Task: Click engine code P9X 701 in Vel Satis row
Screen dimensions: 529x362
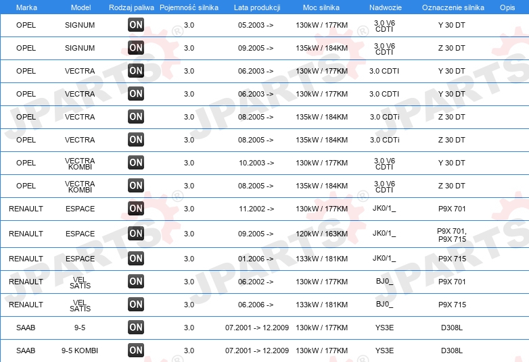Action: (x=452, y=282)
